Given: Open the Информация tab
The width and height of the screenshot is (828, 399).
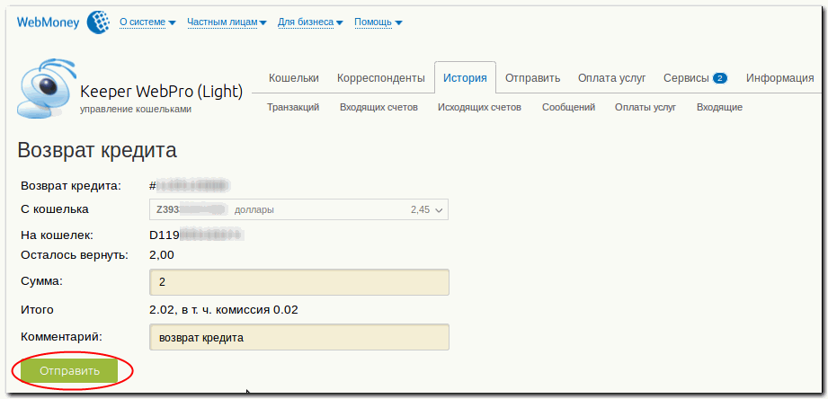Looking at the screenshot, I should tap(779, 78).
